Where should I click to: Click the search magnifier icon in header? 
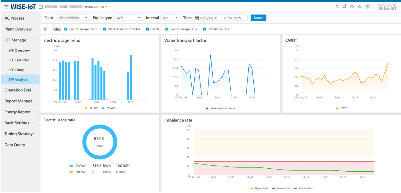(337, 7)
